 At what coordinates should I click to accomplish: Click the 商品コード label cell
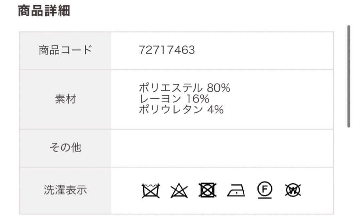coord(65,51)
